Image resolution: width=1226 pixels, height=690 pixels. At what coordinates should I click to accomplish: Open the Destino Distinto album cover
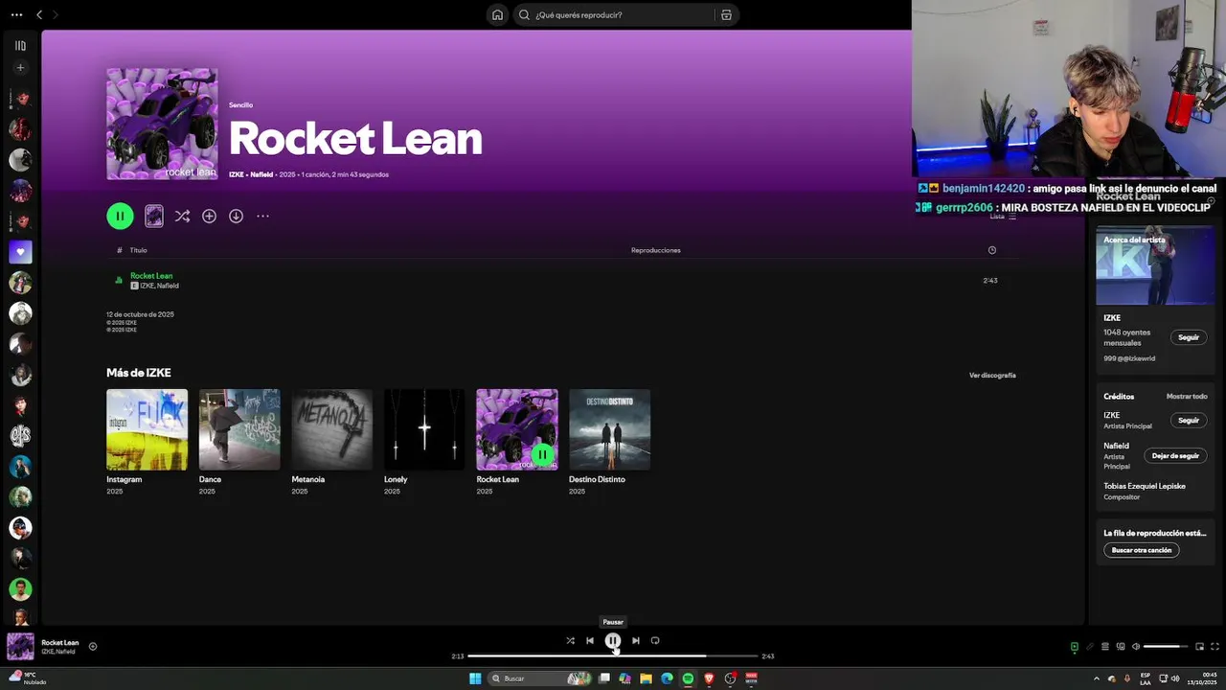click(x=609, y=429)
